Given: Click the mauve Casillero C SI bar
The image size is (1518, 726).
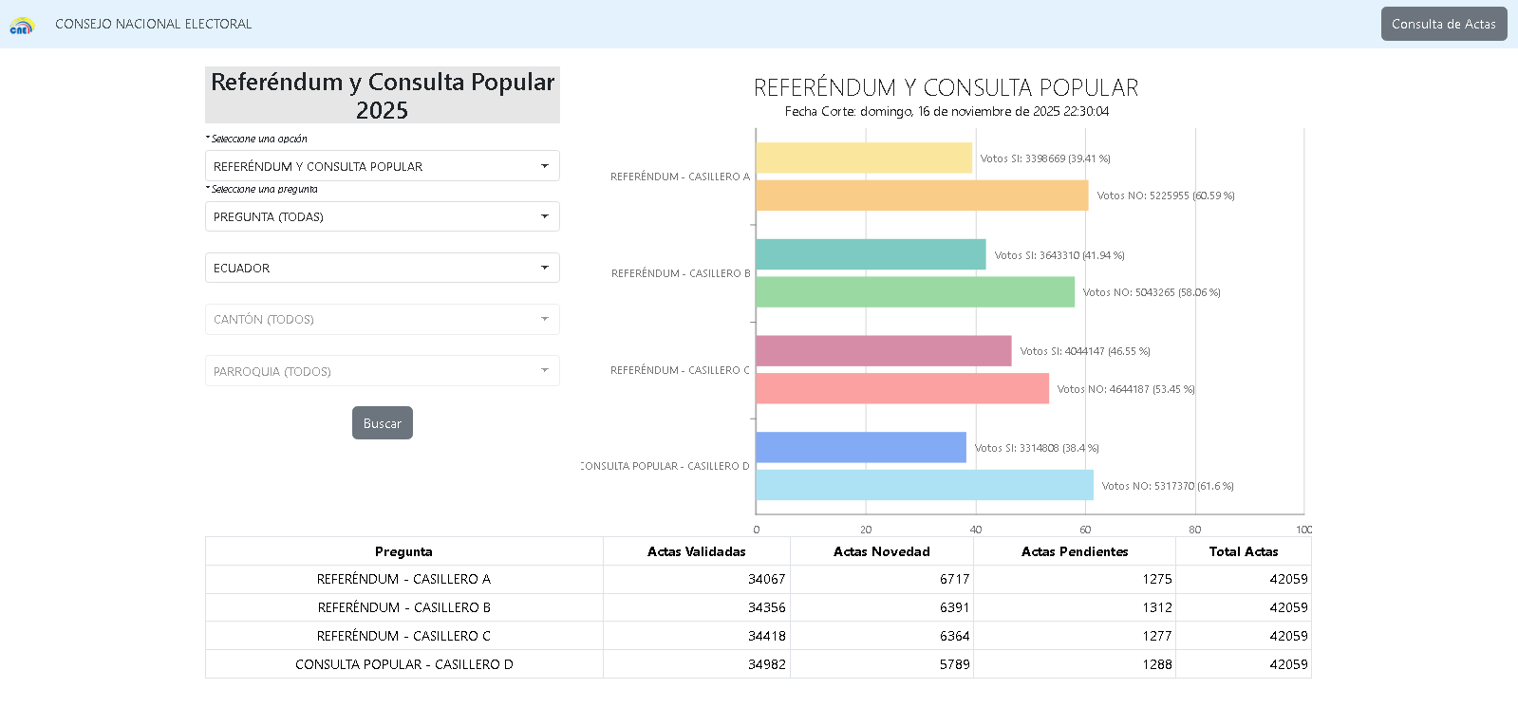Looking at the screenshot, I should coord(883,351).
